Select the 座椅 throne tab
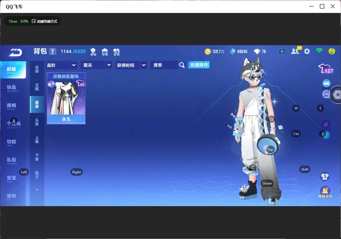Viewport: 341px width, 239px height. pos(12,106)
